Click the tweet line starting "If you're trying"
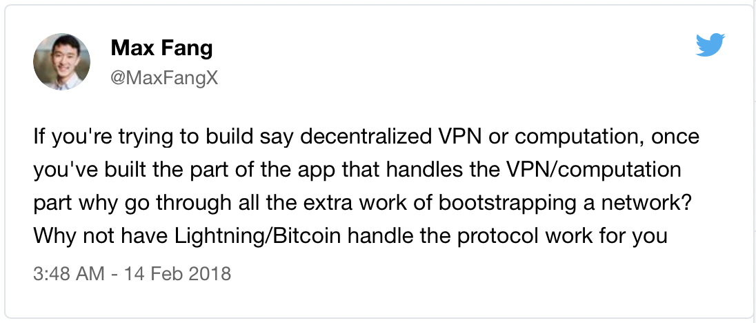Image resolution: width=756 pixels, height=323 pixels. tap(366, 137)
